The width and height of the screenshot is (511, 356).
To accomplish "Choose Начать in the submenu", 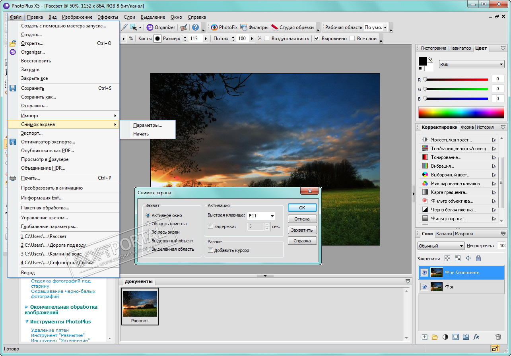I will click(141, 134).
